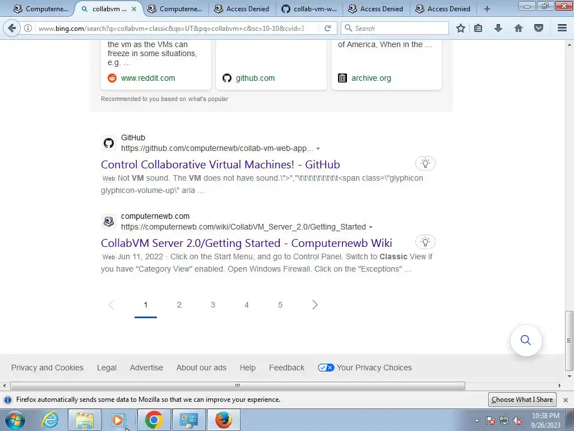The width and height of the screenshot is (574, 431).
Task: Switch to the collab-vm-w... GitHub tab
Action: [309, 9]
